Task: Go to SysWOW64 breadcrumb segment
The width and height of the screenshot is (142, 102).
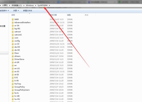Action: [42, 5]
